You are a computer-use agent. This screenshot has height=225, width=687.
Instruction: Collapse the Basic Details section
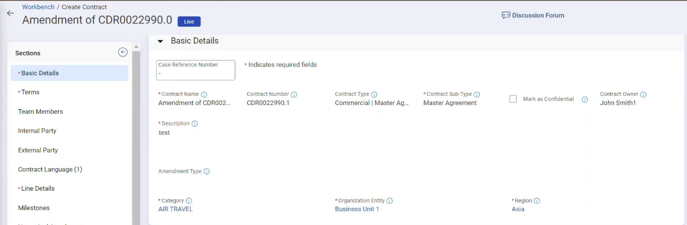[160, 42]
